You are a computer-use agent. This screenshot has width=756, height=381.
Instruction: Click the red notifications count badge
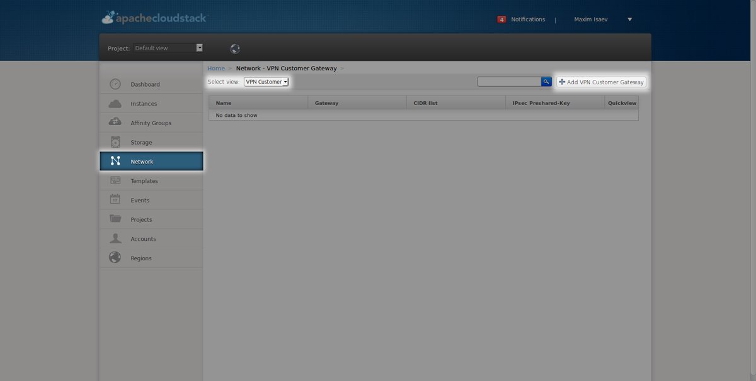pos(501,19)
